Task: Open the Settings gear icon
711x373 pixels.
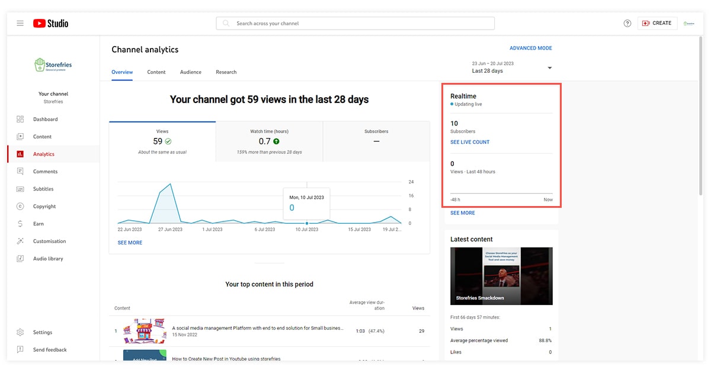Action: pyautogui.click(x=20, y=333)
